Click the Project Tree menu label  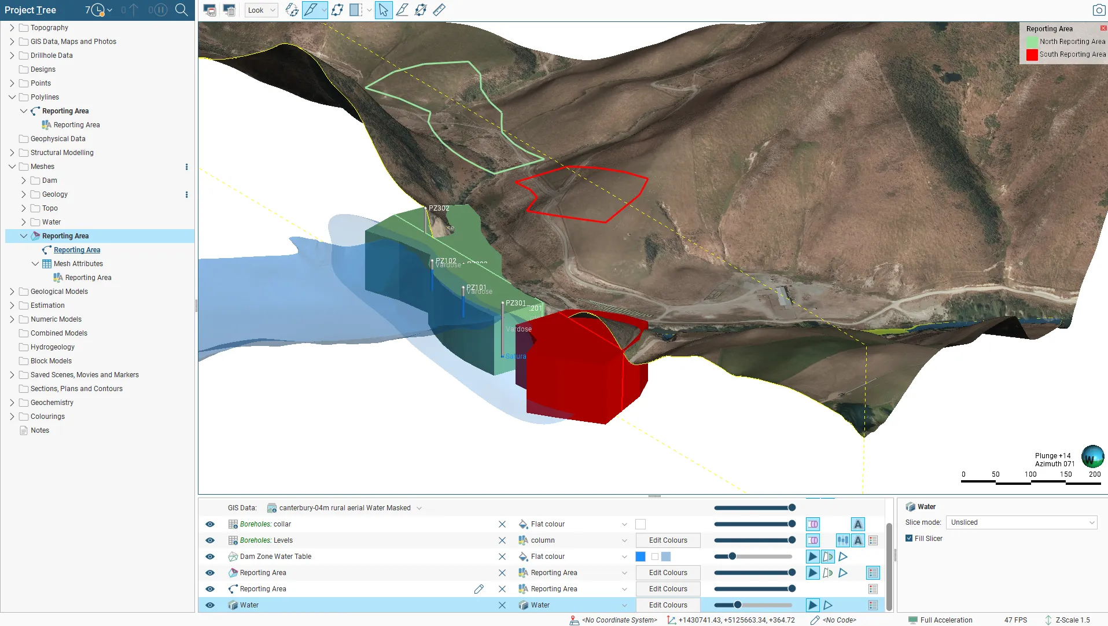(x=31, y=10)
